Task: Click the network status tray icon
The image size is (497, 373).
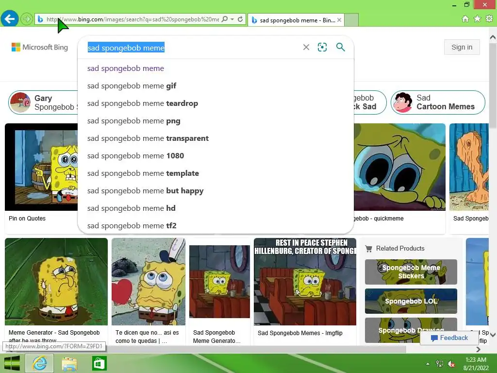Action: [440, 364]
